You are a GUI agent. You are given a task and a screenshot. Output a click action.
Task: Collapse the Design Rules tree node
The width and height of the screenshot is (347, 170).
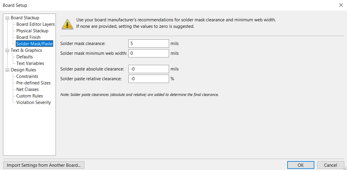[8, 70]
